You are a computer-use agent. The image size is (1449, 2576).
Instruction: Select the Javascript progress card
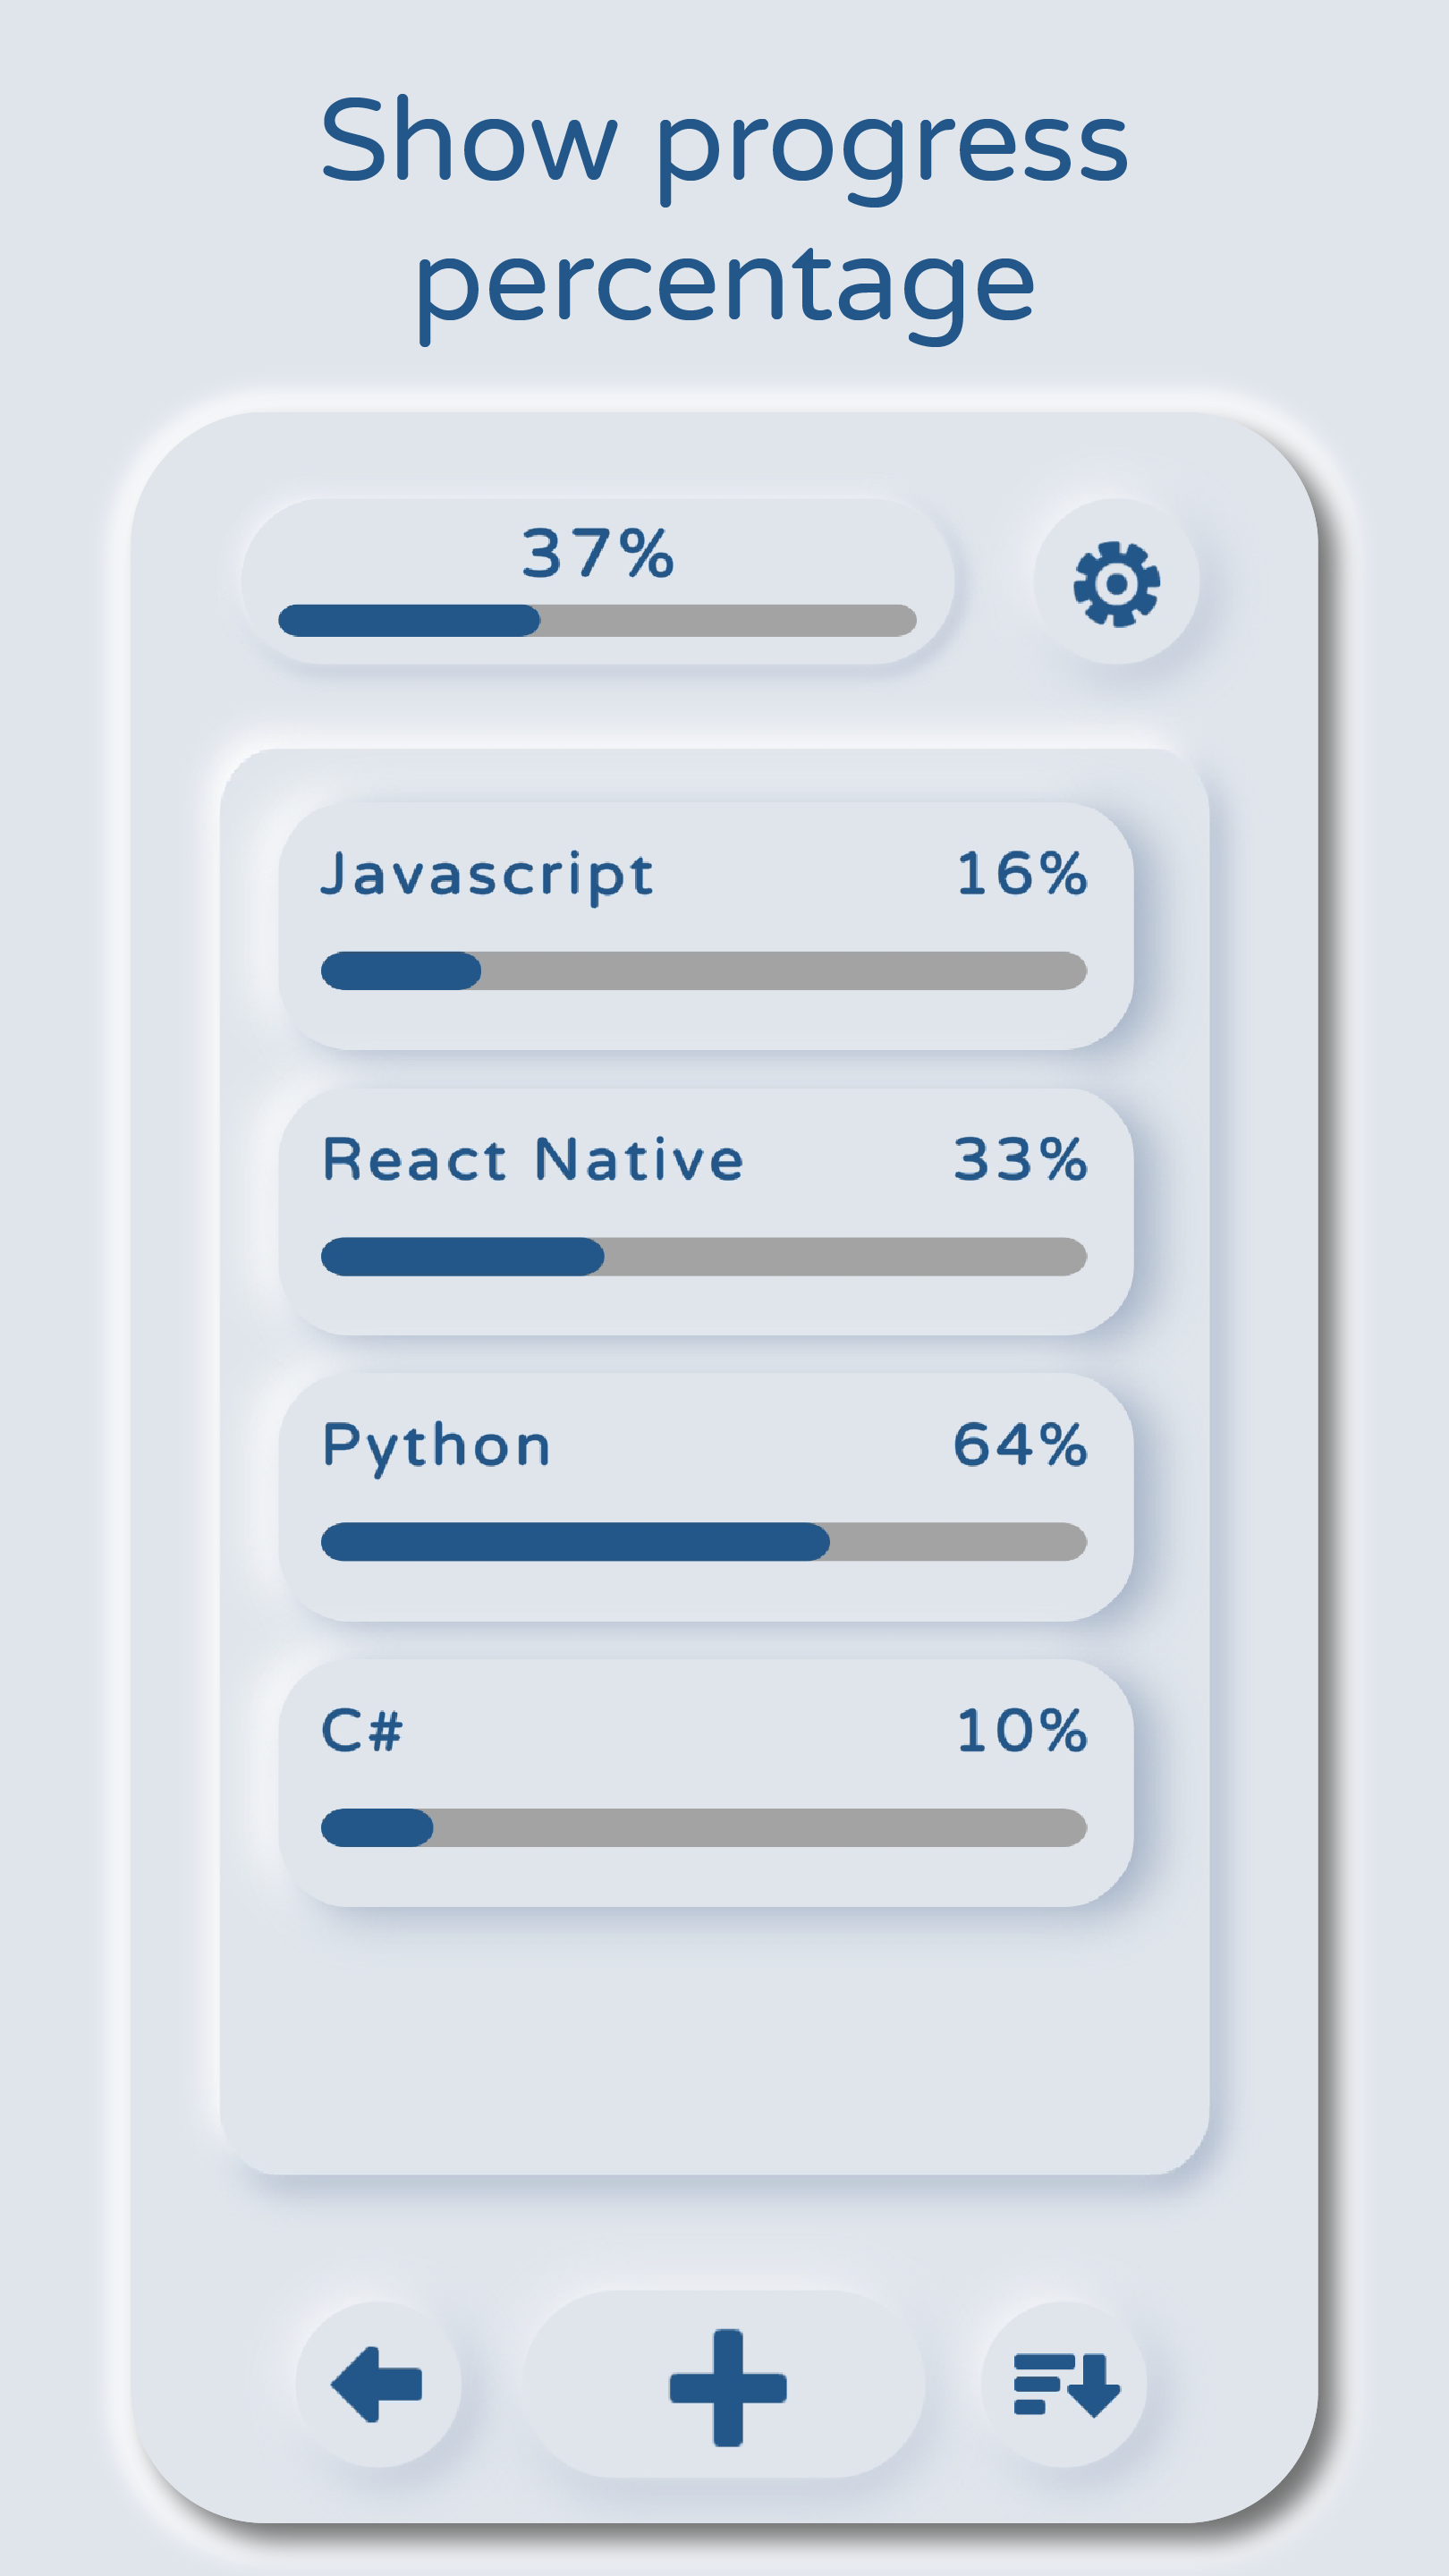pos(705,925)
